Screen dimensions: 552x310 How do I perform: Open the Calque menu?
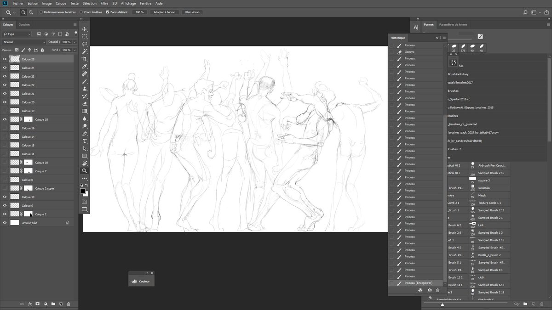coord(61,3)
